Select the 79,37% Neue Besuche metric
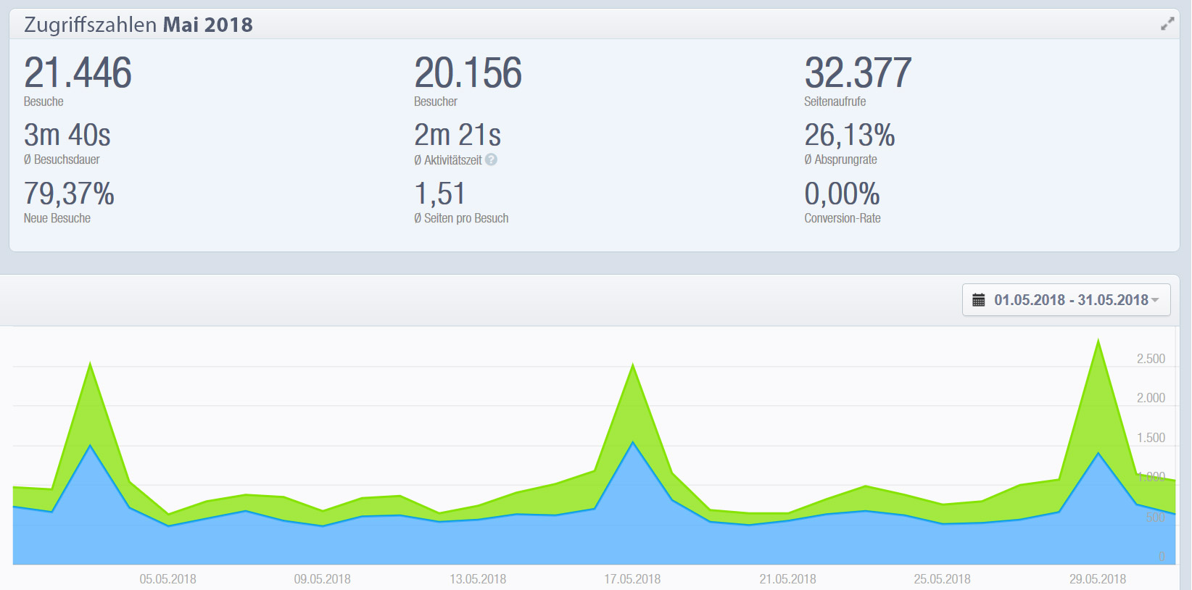1192x590 pixels. click(x=69, y=194)
